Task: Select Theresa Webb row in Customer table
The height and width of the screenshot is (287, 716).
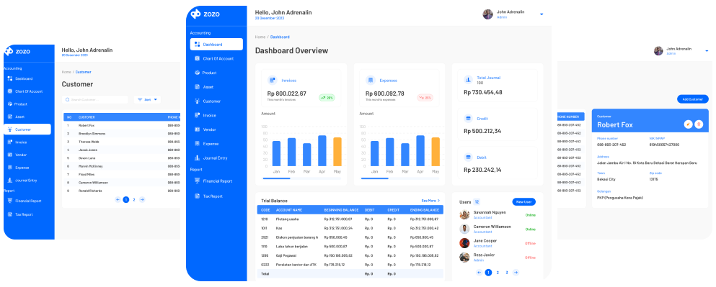Action: [x=123, y=142]
